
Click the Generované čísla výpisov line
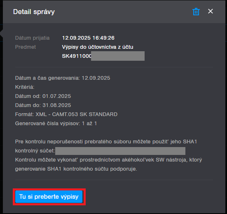pyautogui.click(x=56, y=124)
